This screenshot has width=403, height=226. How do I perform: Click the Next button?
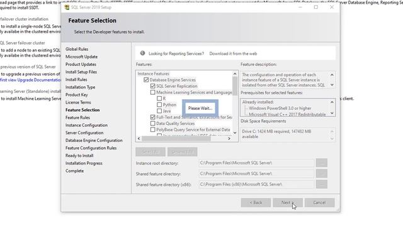point(288,203)
